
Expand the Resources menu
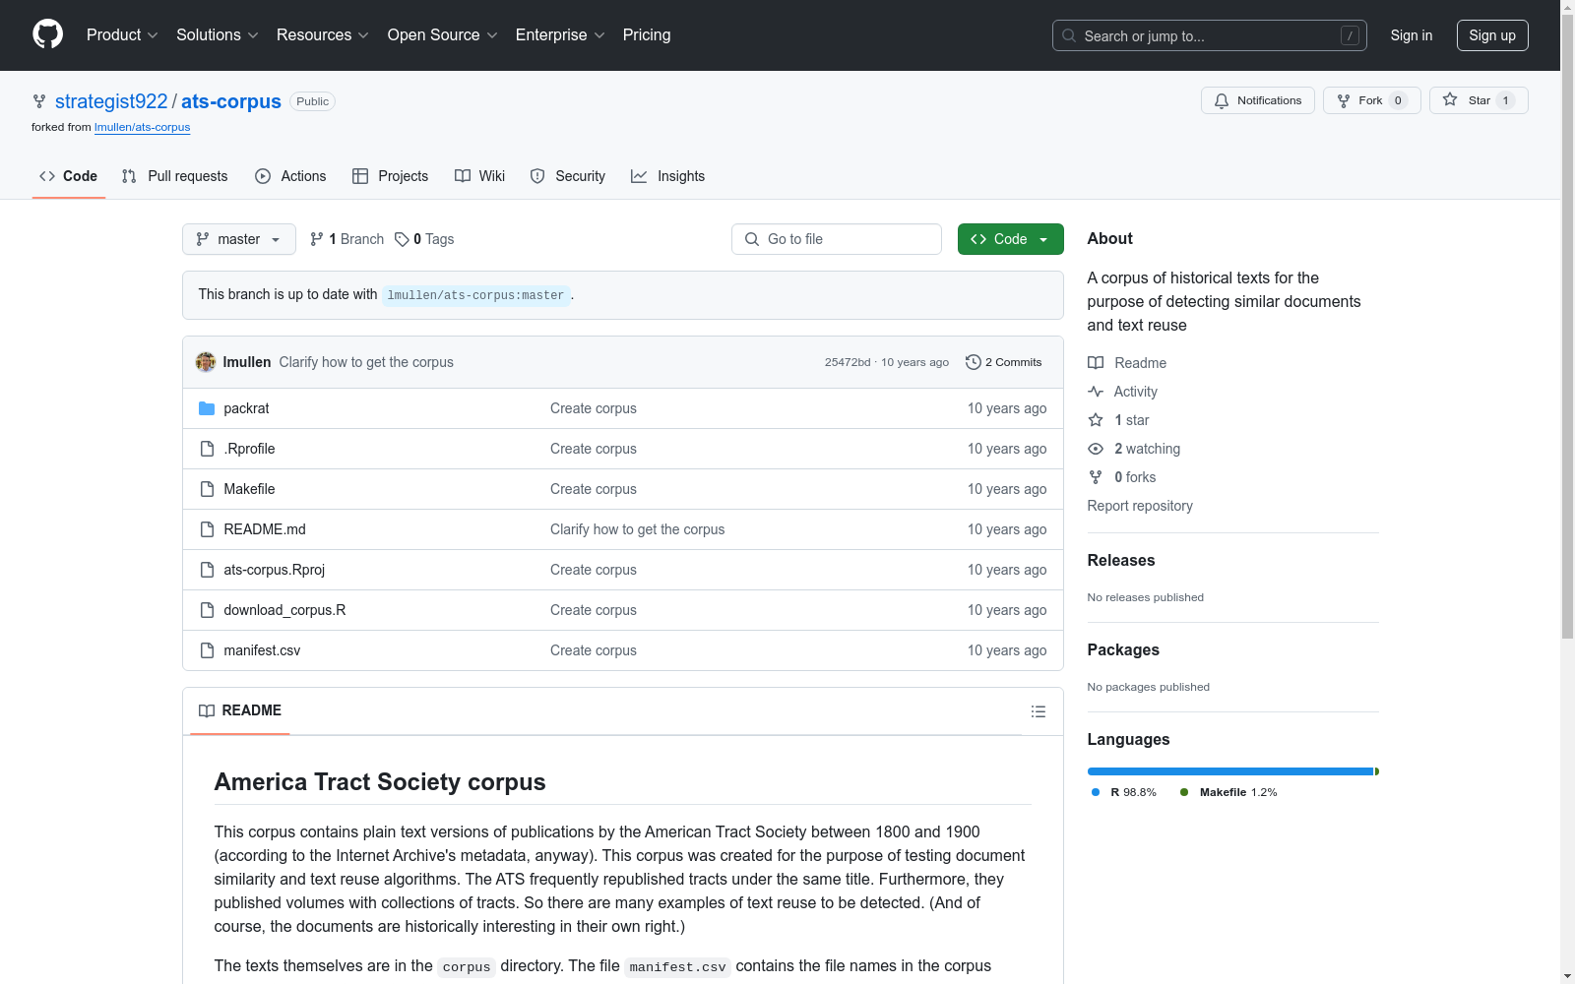[323, 35]
